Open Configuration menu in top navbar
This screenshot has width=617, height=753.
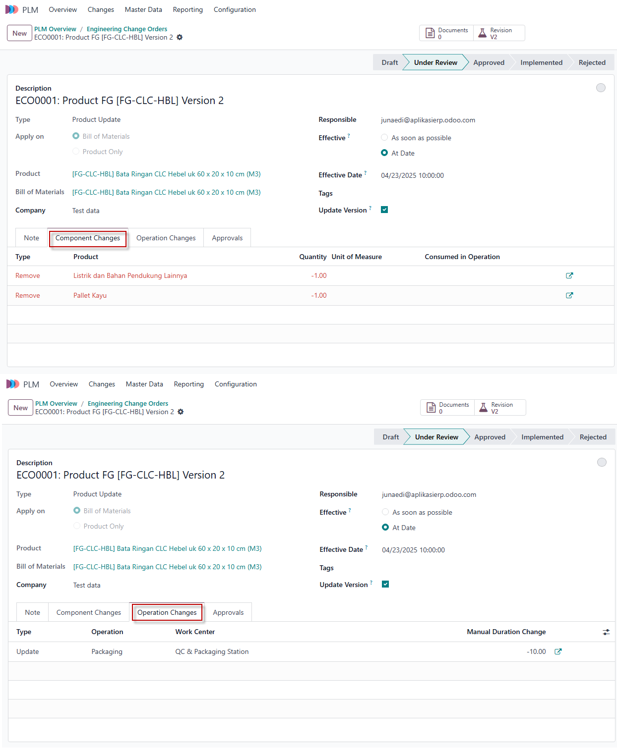click(235, 9)
